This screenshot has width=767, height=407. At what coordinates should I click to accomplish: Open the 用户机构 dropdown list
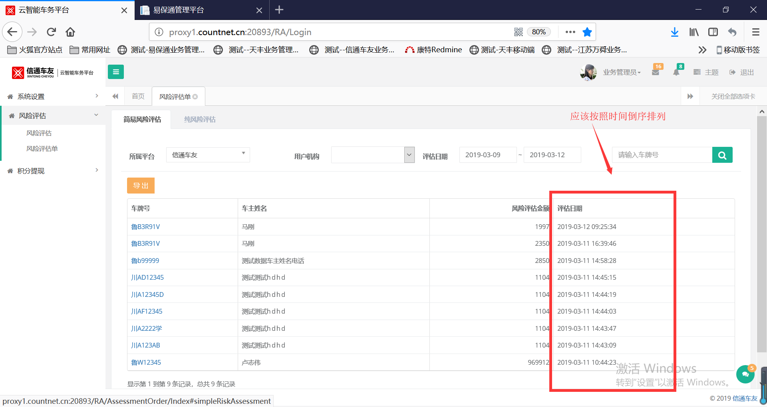coord(372,155)
